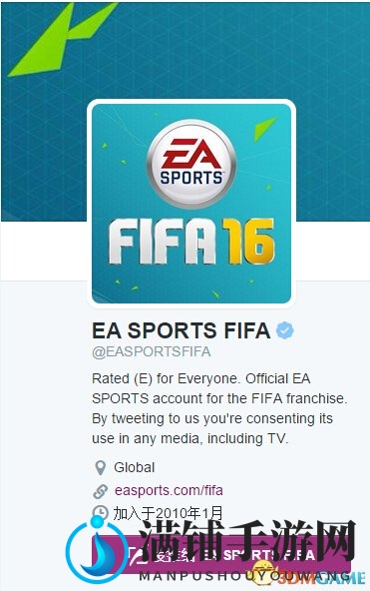The image size is (370, 591).
Task: Click the @EASPORTSFIFA handle
Action: coord(152,351)
